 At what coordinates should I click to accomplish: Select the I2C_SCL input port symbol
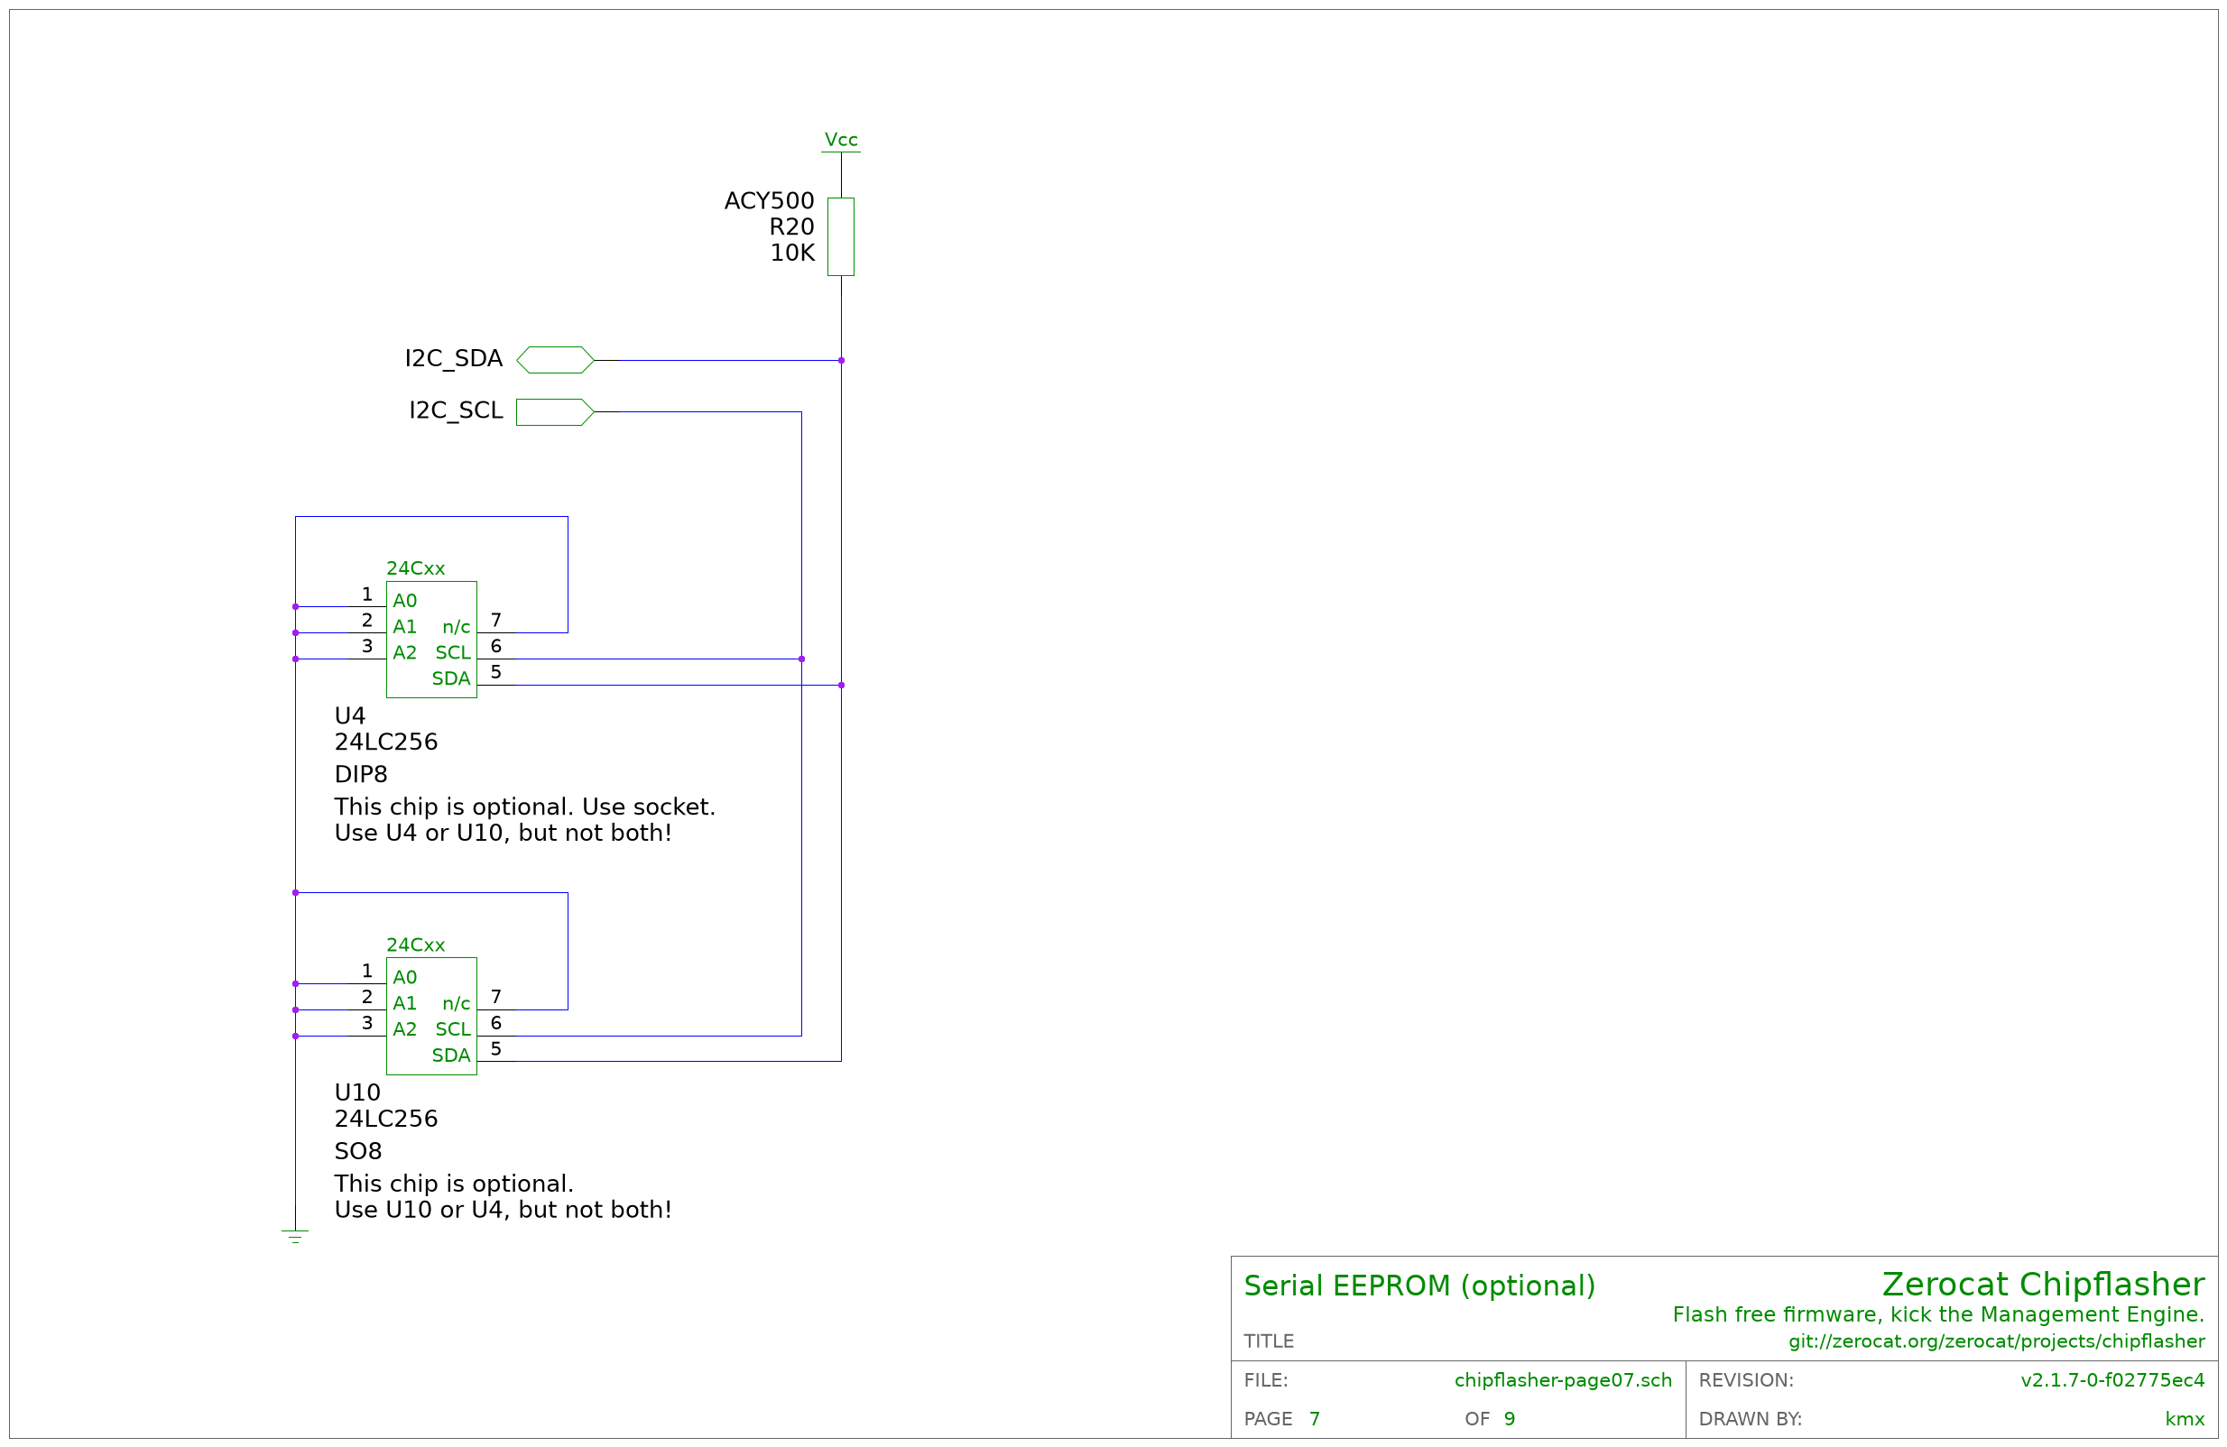(x=555, y=412)
